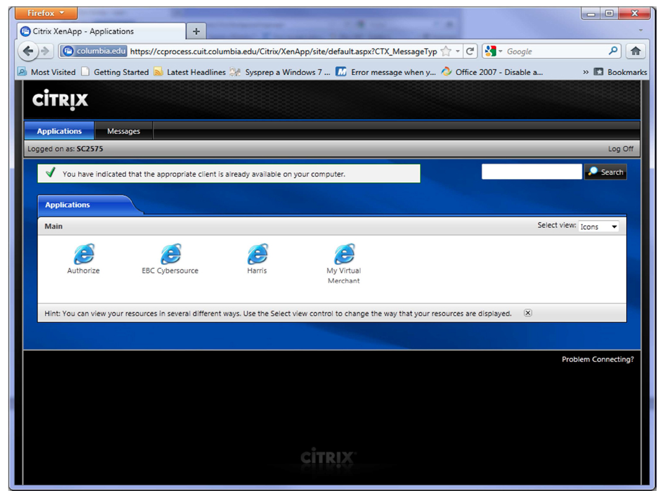Open the Most Visited bookmarks folder
664x494 pixels.
pyautogui.click(x=46, y=72)
